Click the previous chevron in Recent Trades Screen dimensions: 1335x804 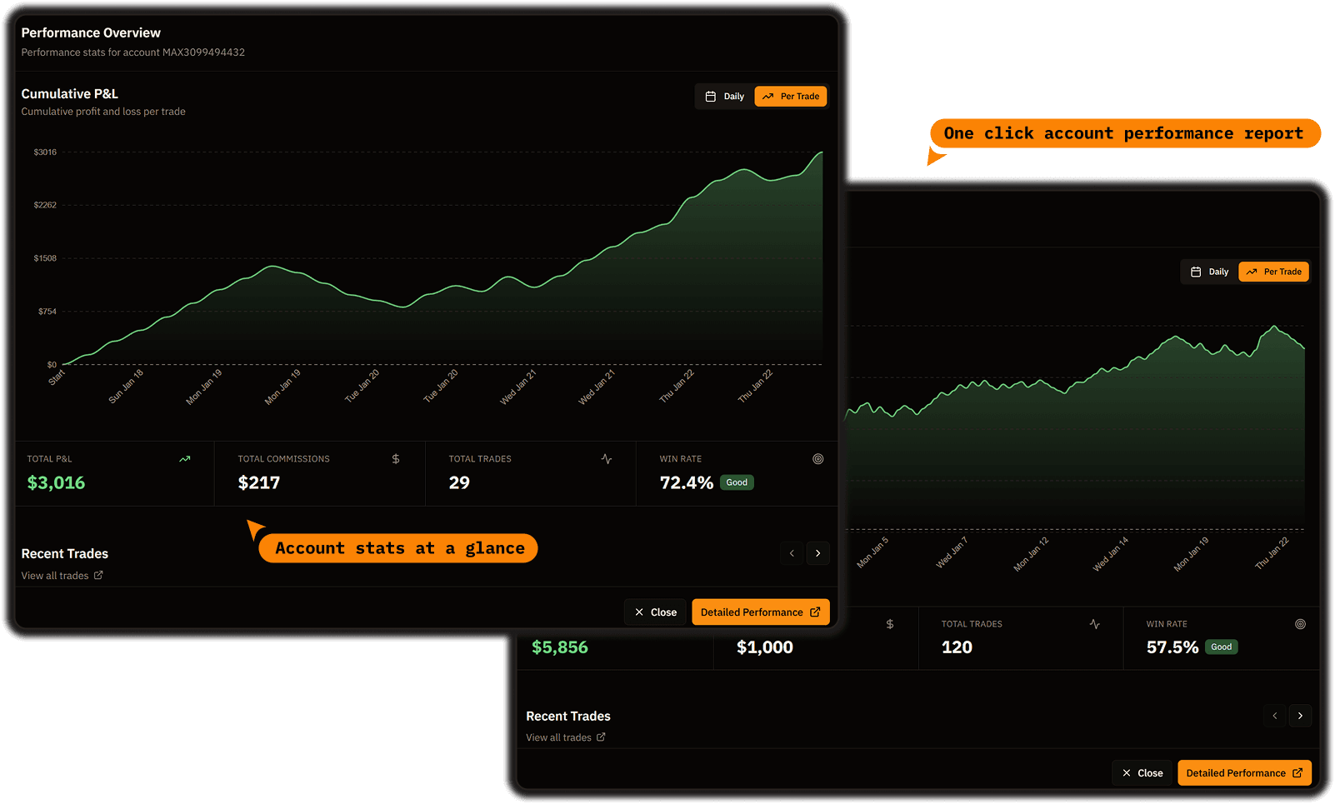pos(791,553)
